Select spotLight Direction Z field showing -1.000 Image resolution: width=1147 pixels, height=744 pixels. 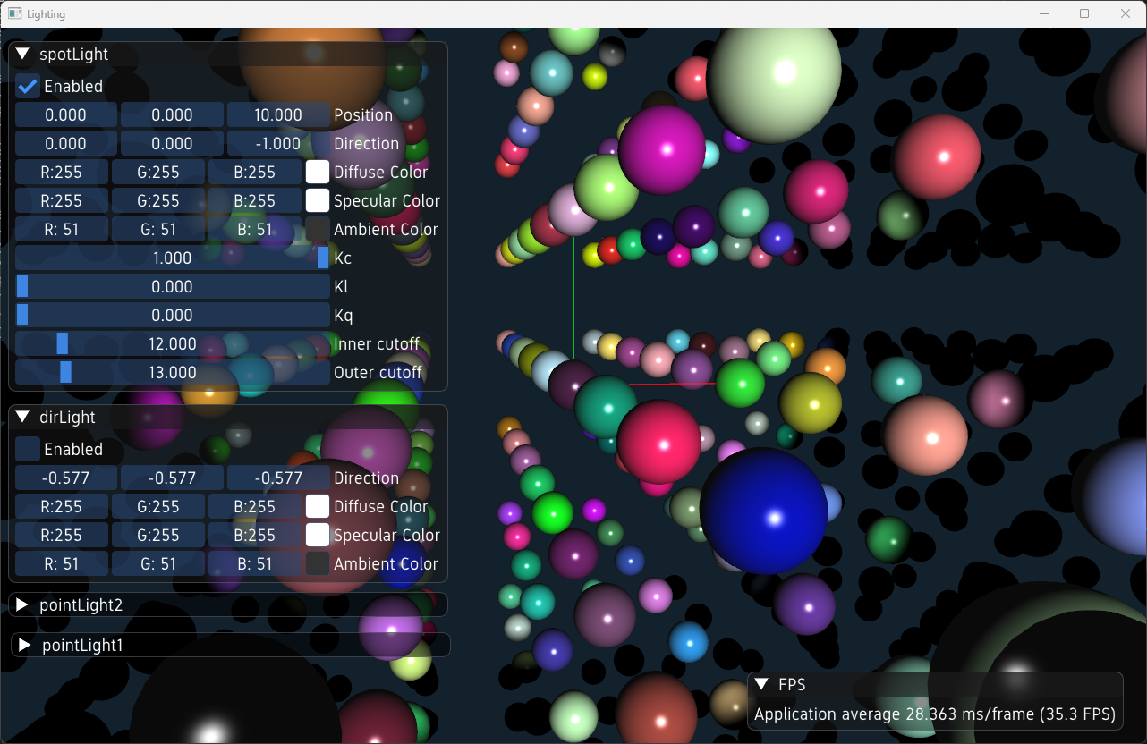click(278, 144)
